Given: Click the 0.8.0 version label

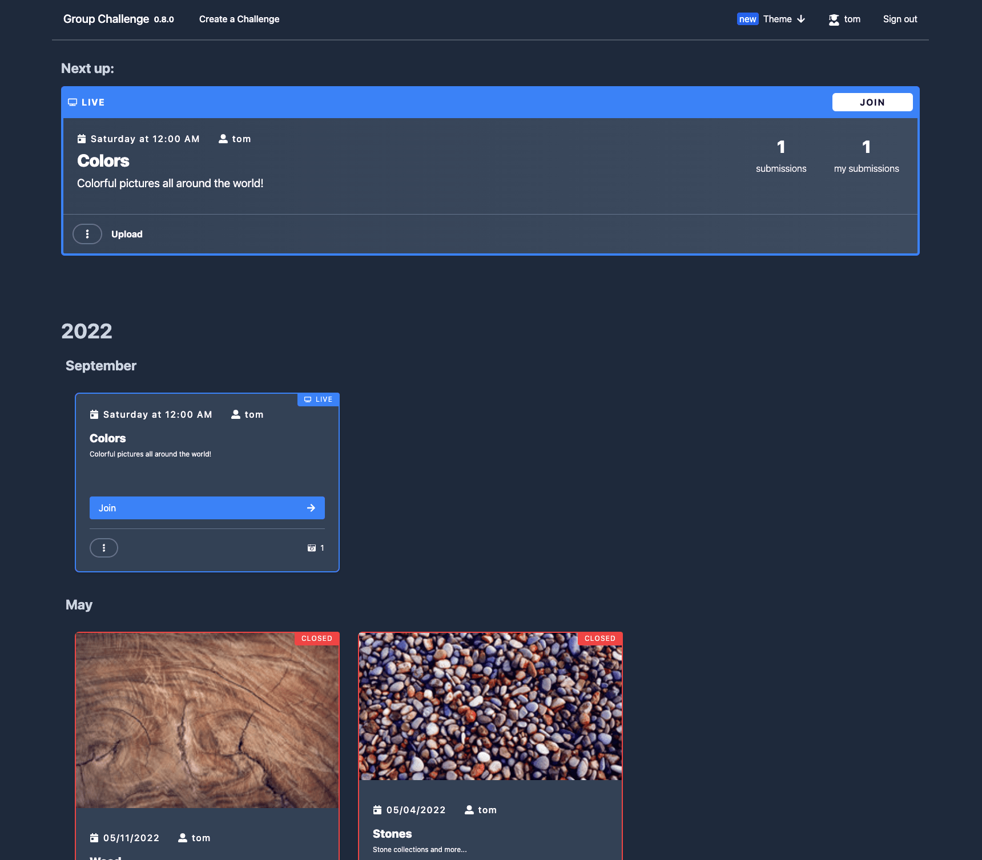Looking at the screenshot, I should point(164,19).
